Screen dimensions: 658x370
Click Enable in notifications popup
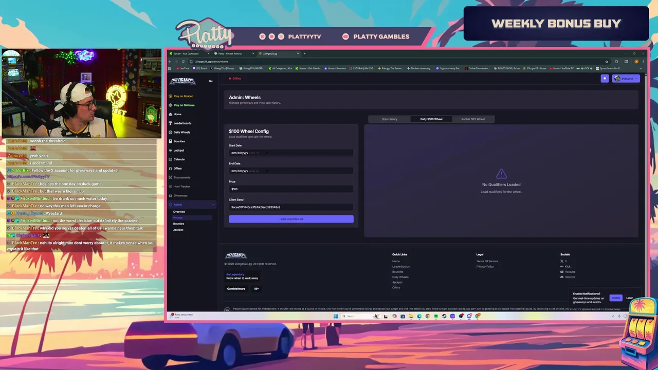(x=615, y=298)
